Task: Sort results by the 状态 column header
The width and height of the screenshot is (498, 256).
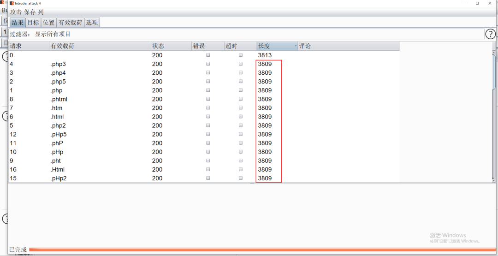Action: 158,46
